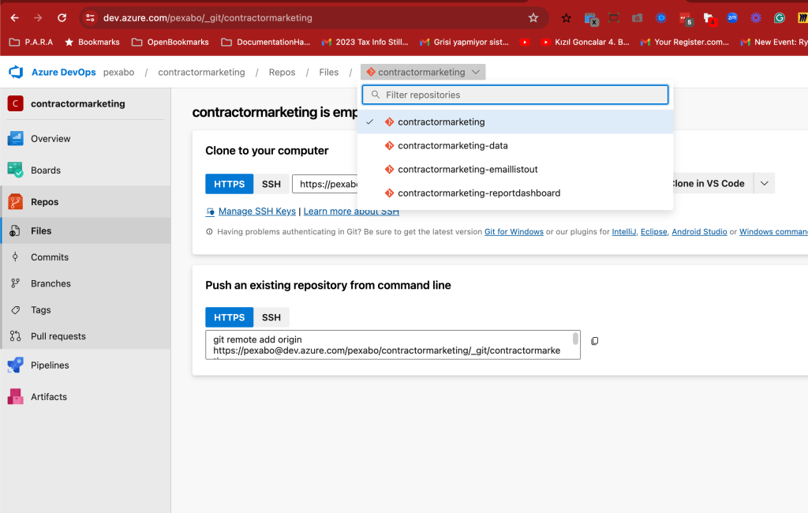Click the Grammarly extension icon

coord(779,18)
